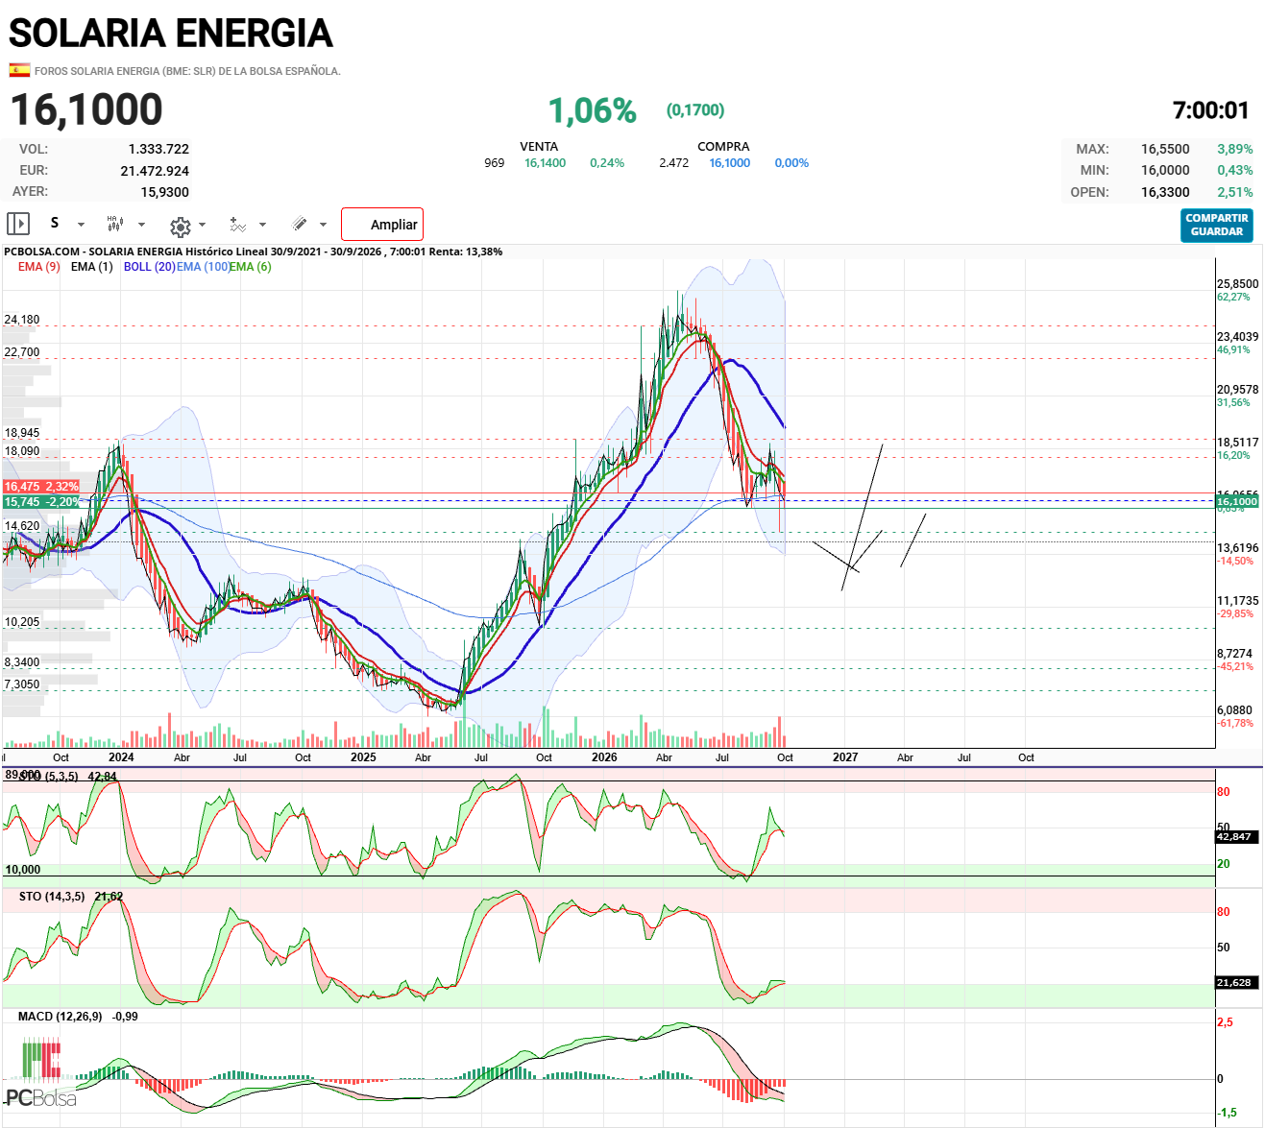Click the Spanish flag icon
1265x1128 pixels.
19,70
